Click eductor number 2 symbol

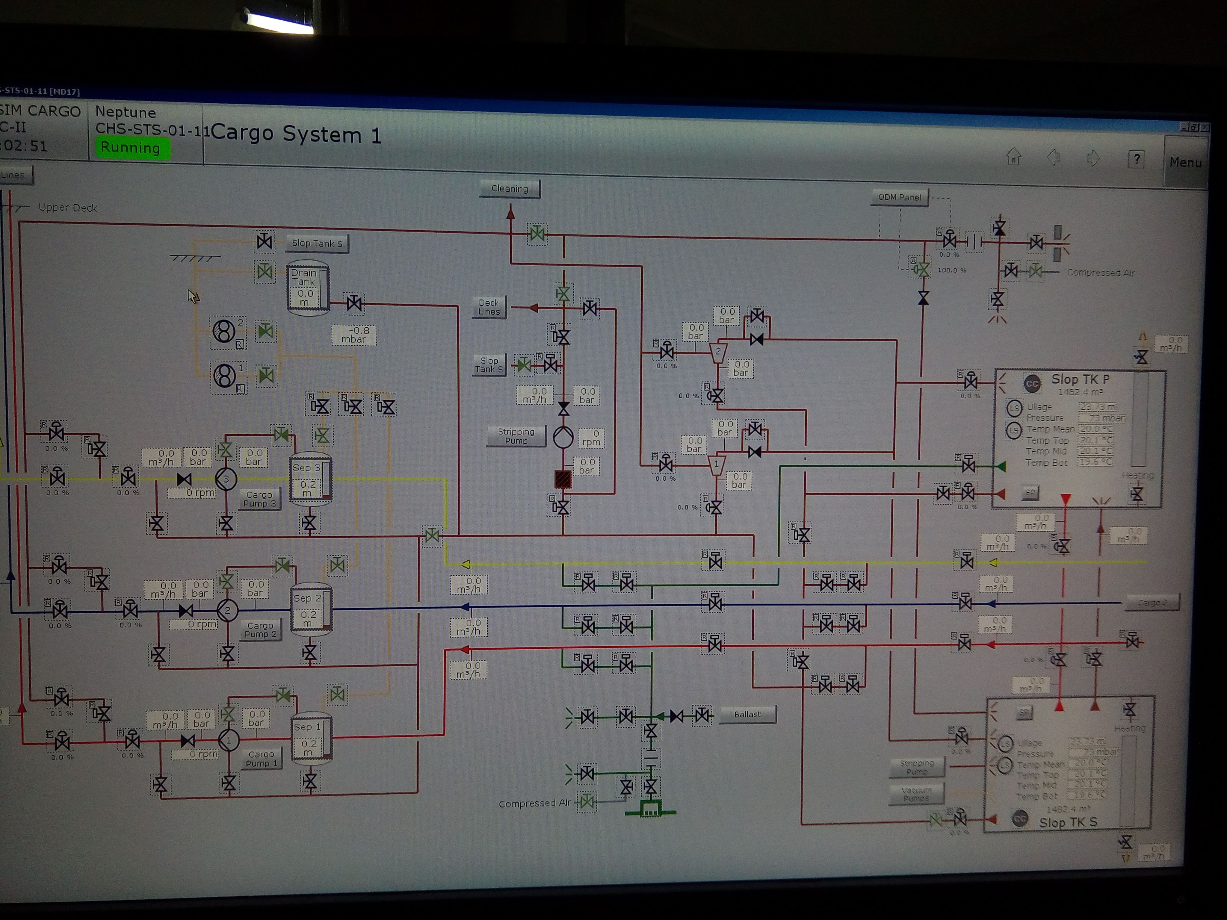[x=718, y=353]
